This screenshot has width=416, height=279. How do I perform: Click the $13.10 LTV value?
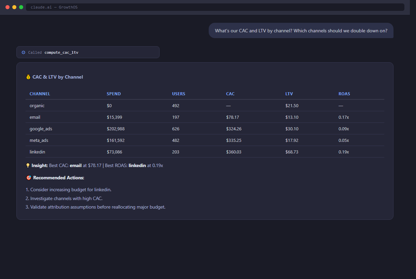pyautogui.click(x=292, y=117)
